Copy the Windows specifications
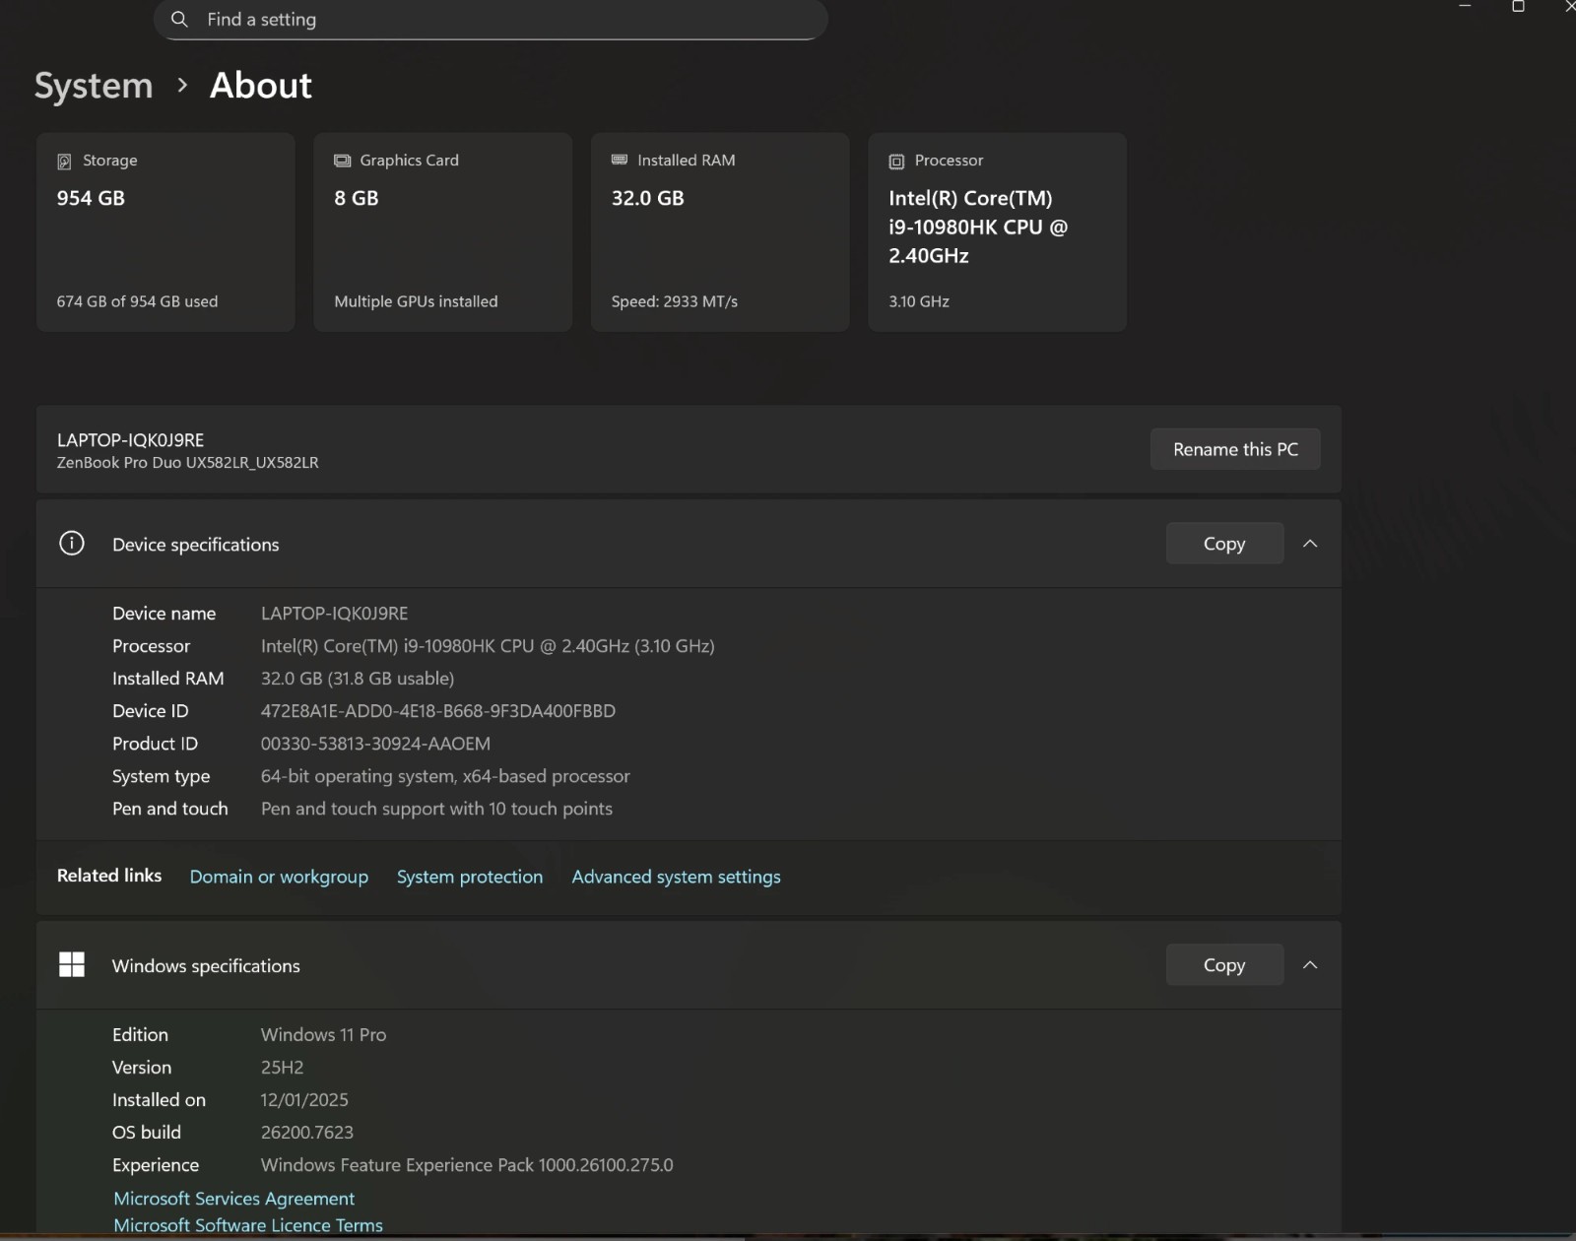This screenshot has width=1576, height=1241. (1224, 965)
